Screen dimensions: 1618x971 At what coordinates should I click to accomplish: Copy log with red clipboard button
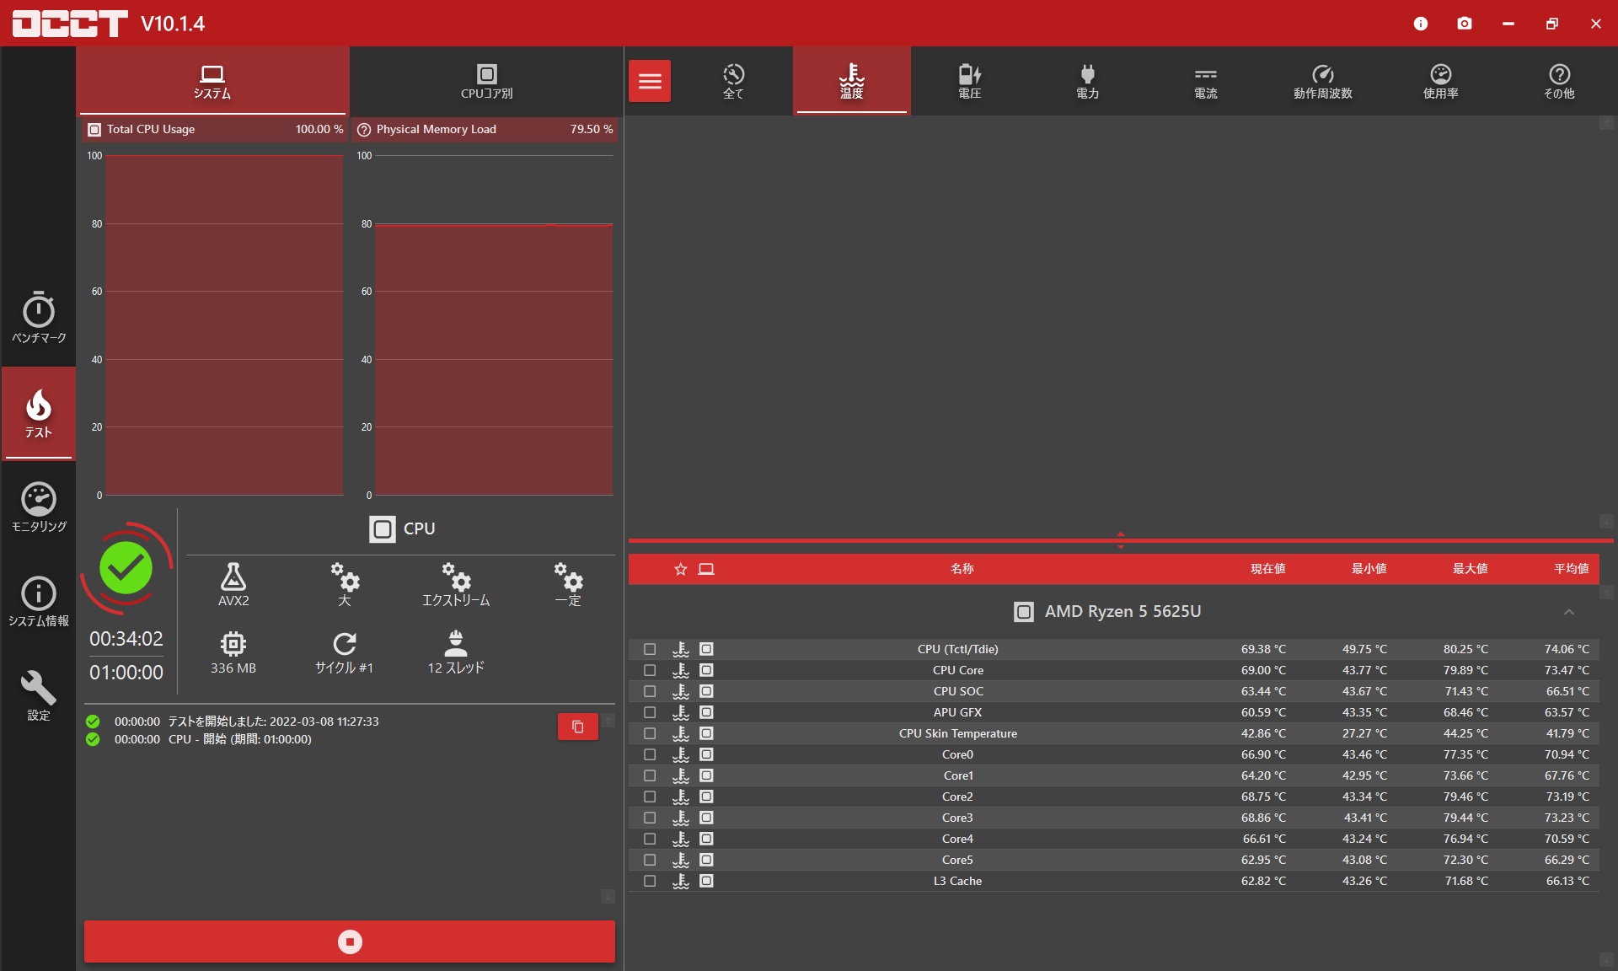tap(578, 727)
